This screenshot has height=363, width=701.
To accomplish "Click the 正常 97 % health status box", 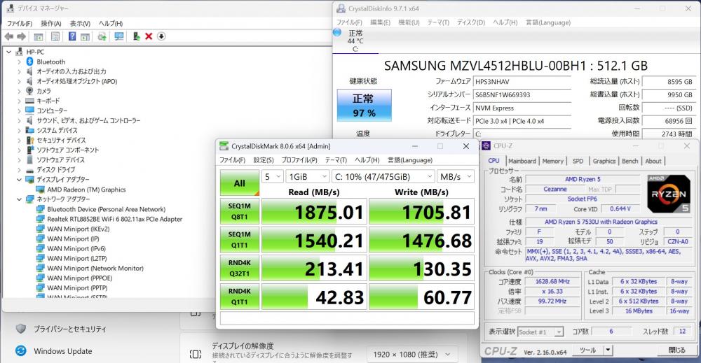I will (x=365, y=105).
